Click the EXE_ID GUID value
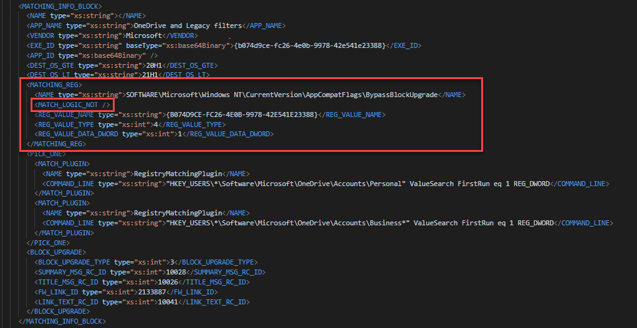The height and width of the screenshot is (328, 637). point(310,45)
